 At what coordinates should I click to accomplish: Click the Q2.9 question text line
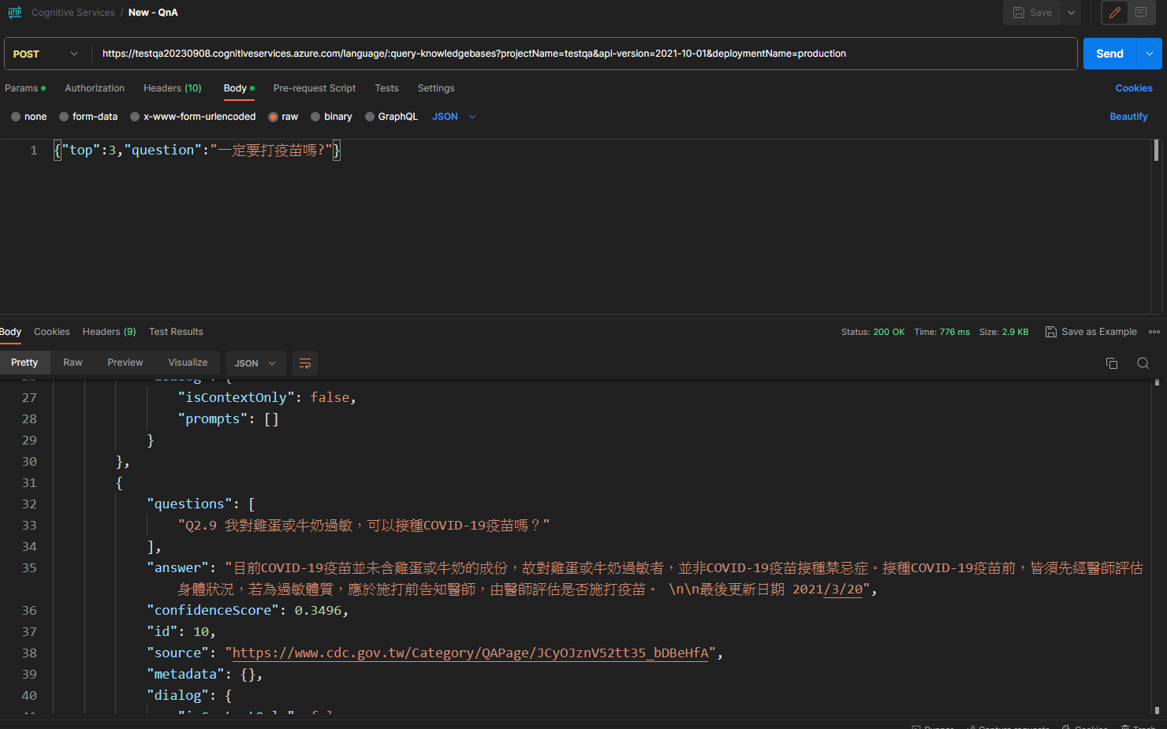pyautogui.click(x=364, y=525)
